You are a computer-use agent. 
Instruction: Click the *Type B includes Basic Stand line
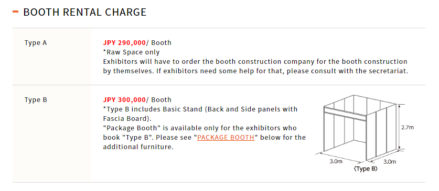[200, 109]
